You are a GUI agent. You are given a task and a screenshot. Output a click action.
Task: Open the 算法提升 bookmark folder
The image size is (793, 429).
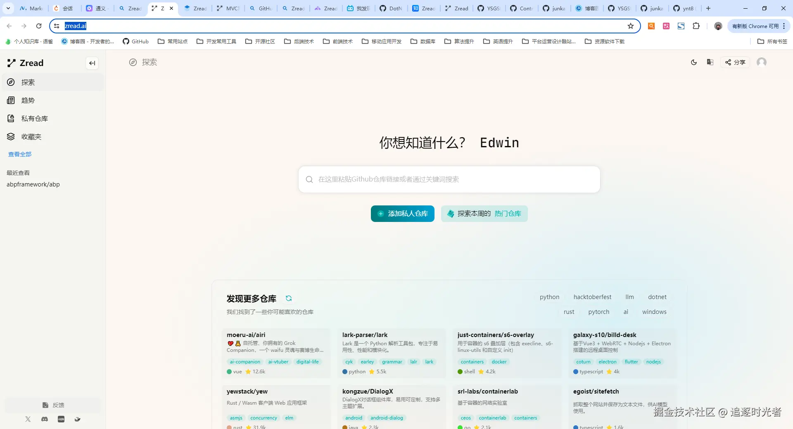click(x=459, y=41)
